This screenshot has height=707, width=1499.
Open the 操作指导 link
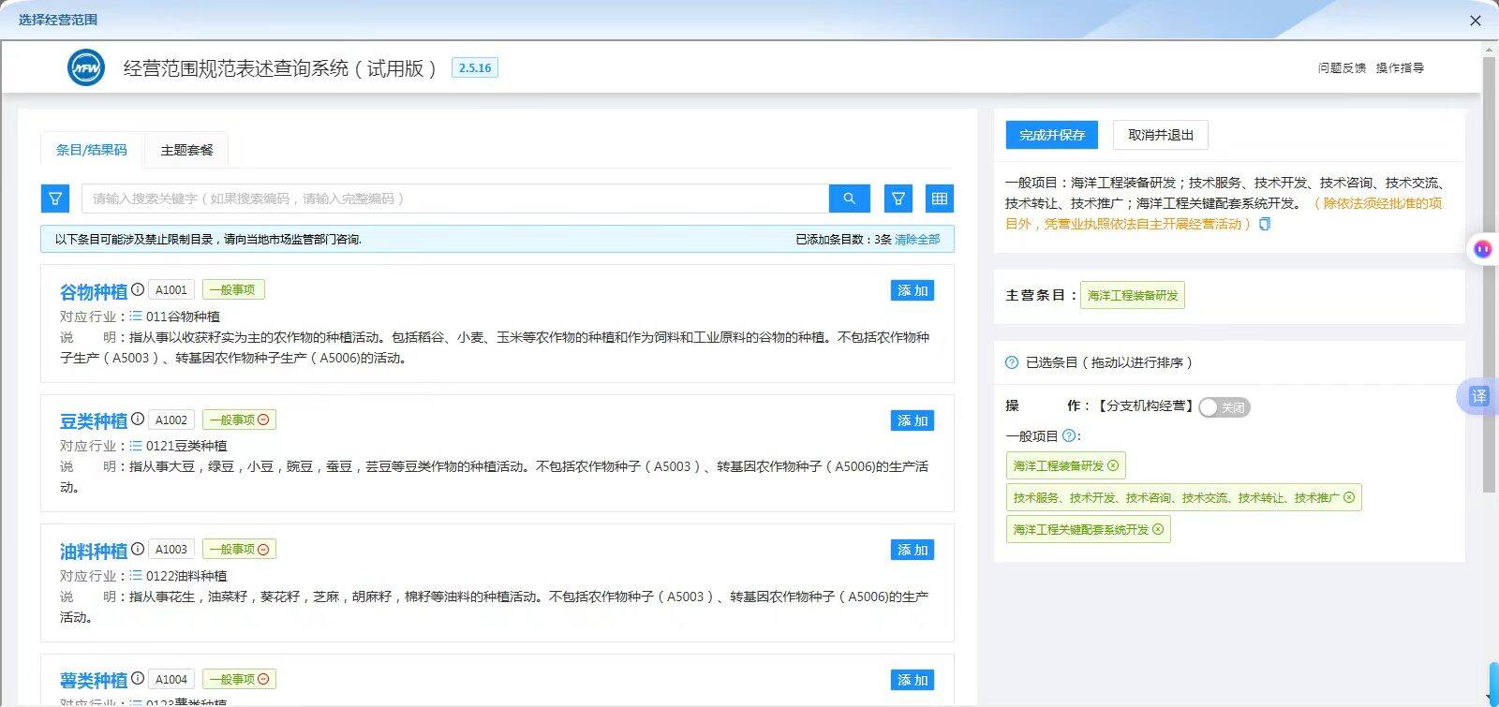click(1400, 68)
